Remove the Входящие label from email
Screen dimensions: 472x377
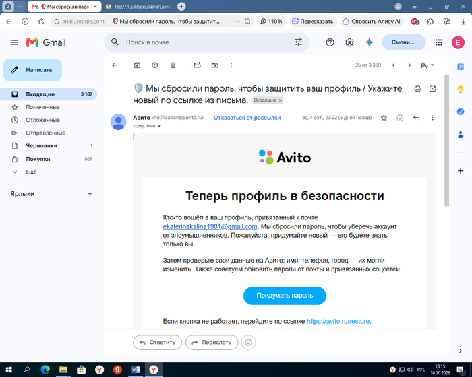pos(281,100)
